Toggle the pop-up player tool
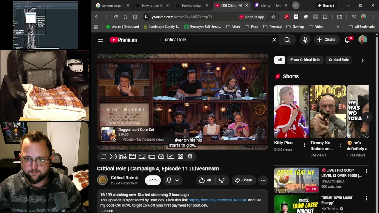Viewport: 379px width, 213px height. [152, 156]
